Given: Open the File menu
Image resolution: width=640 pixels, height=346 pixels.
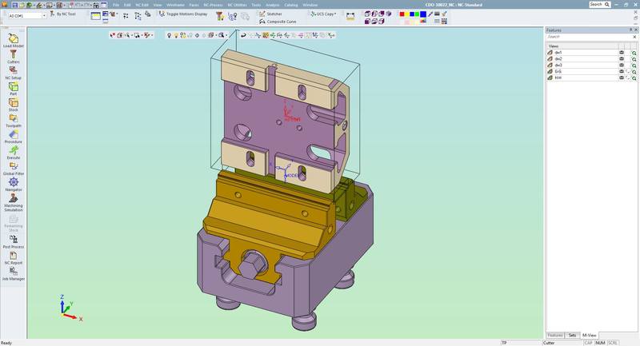Looking at the screenshot, I should click(116, 5).
